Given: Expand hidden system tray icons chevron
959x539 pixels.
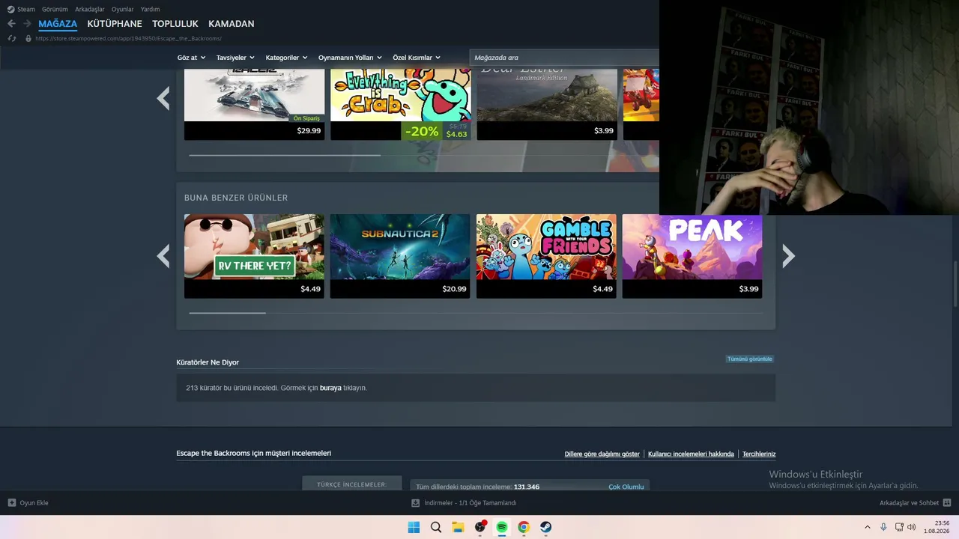Looking at the screenshot, I should pos(868,527).
